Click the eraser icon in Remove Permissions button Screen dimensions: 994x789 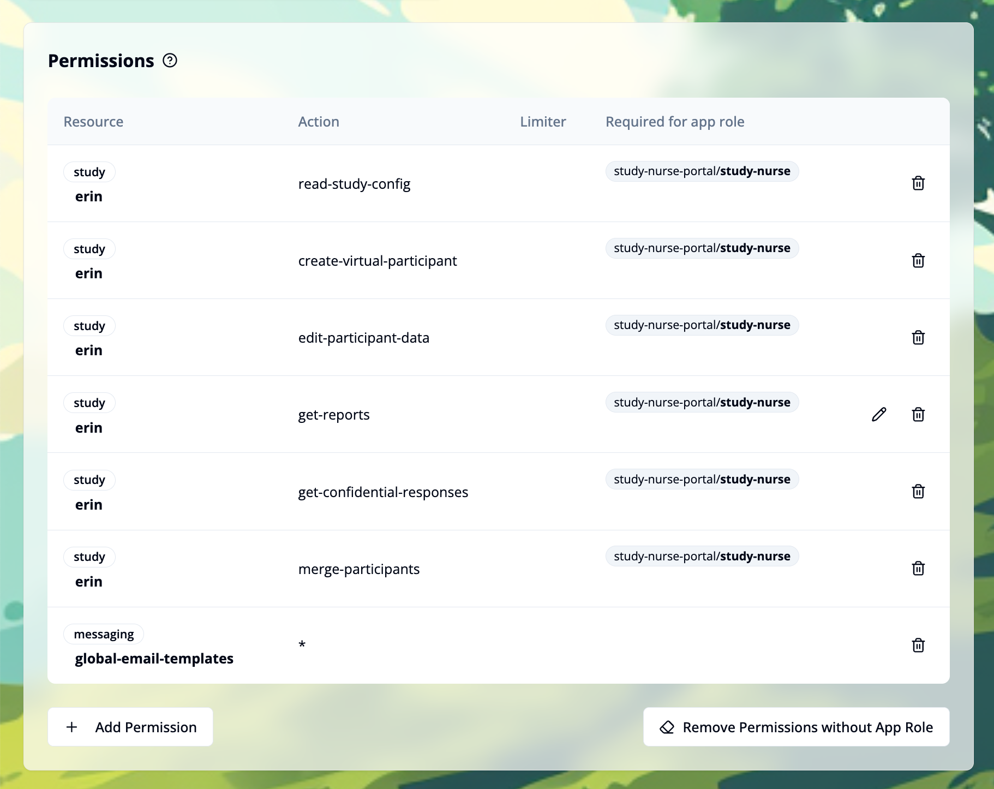click(x=667, y=727)
